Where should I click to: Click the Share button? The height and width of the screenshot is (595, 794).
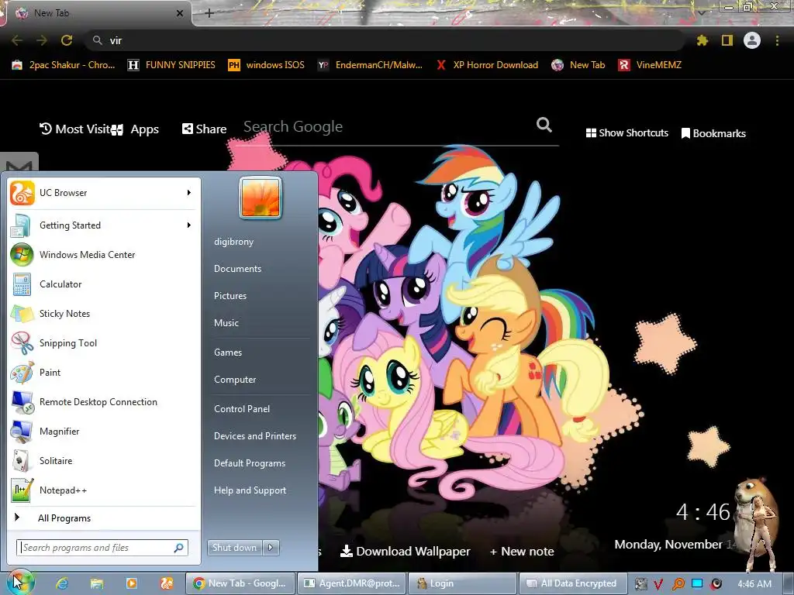pos(204,129)
